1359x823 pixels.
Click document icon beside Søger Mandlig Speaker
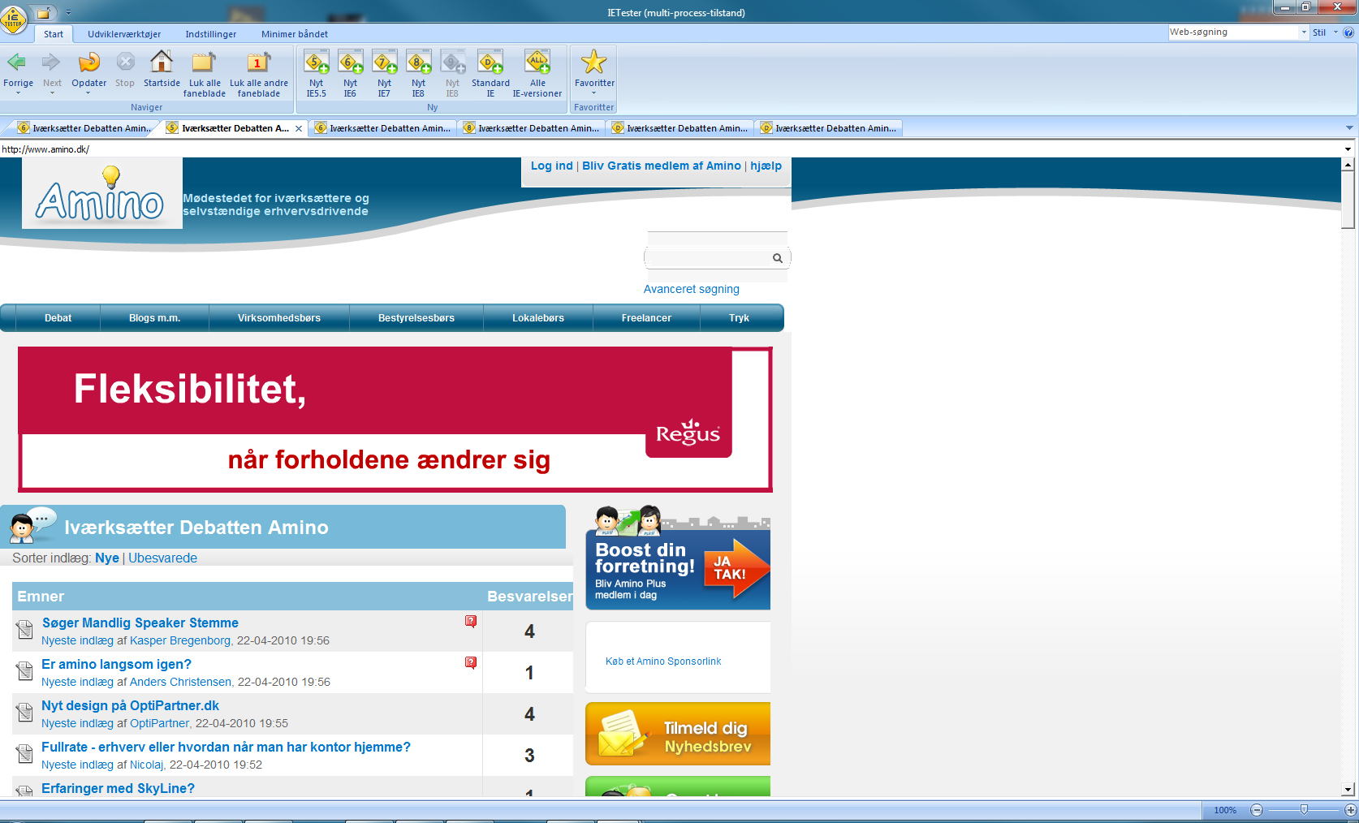coord(24,628)
